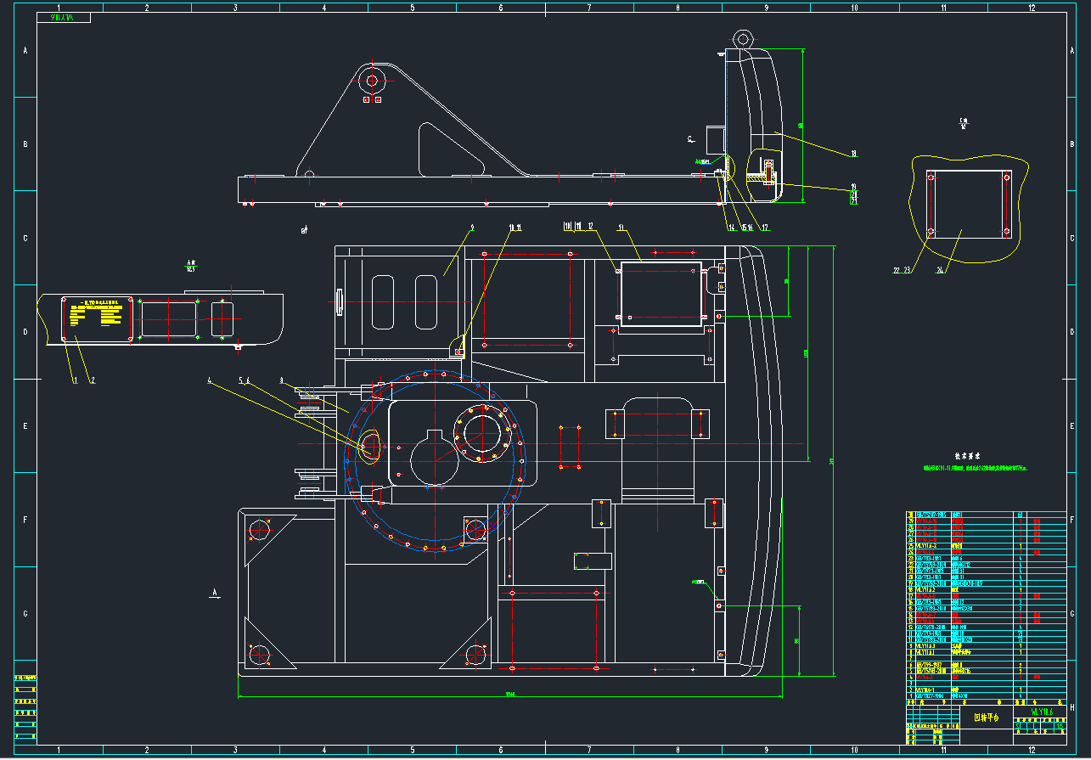1091x760 pixels.
Task: Select zone number 2 on the bottom border
Action: [x=147, y=751]
